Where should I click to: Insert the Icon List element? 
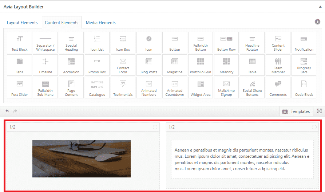(97, 43)
